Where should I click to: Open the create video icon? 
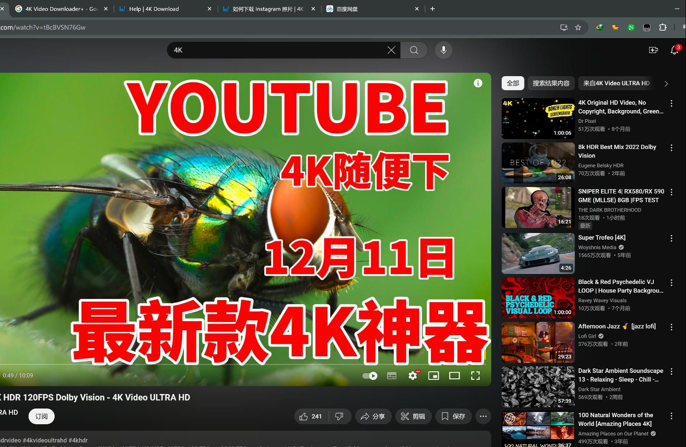click(653, 50)
